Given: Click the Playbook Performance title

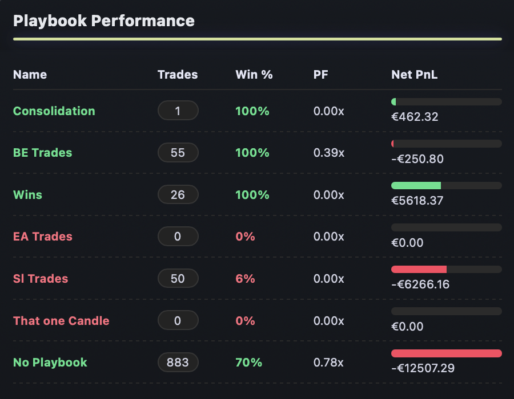Looking at the screenshot, I should [x=105, y=21].
